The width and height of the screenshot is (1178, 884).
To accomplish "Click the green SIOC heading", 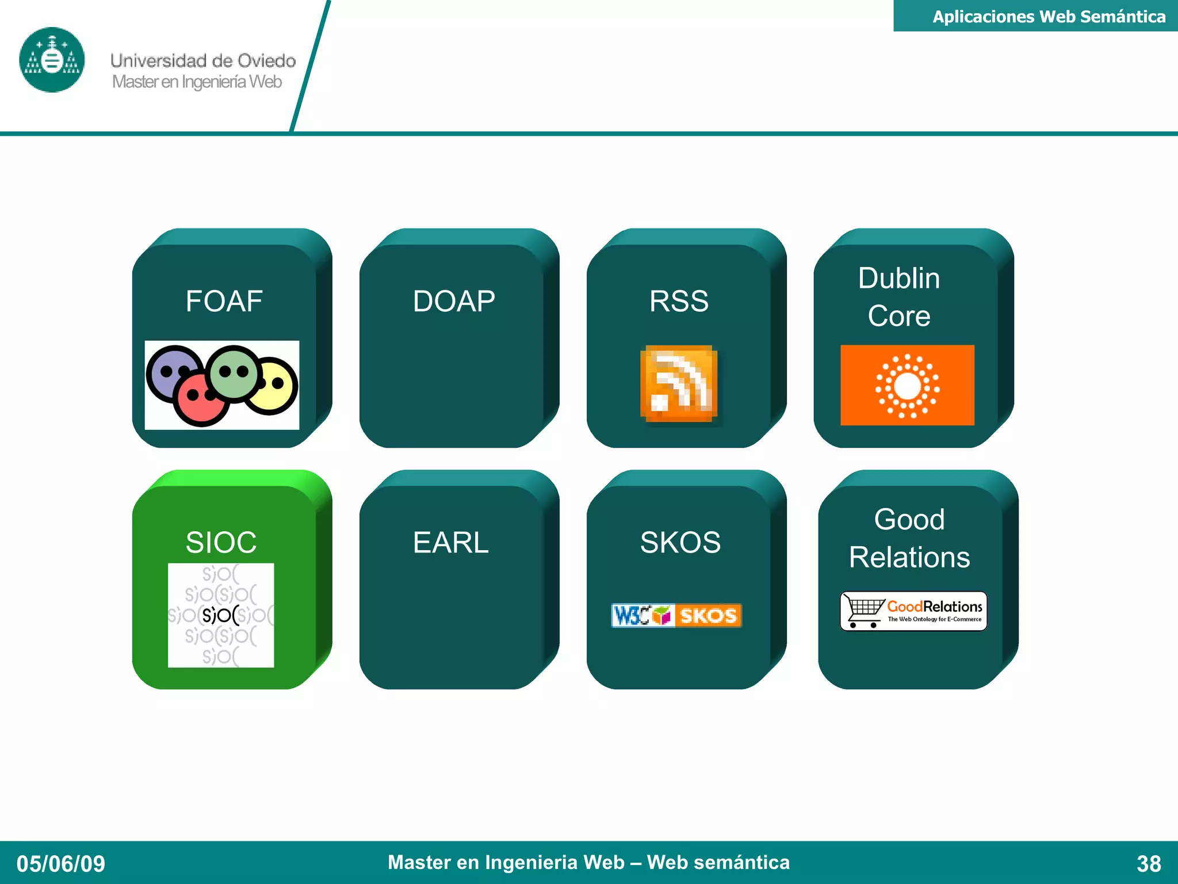I will 221,542.
